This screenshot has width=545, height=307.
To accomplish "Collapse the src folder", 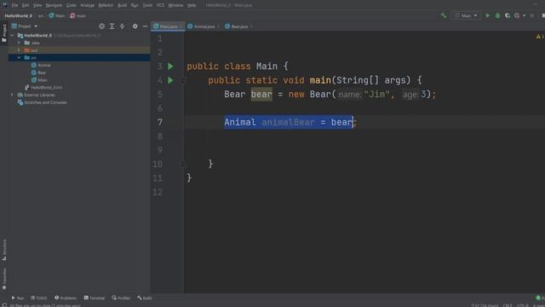I will pyautogui.click(x=19, y=58).
